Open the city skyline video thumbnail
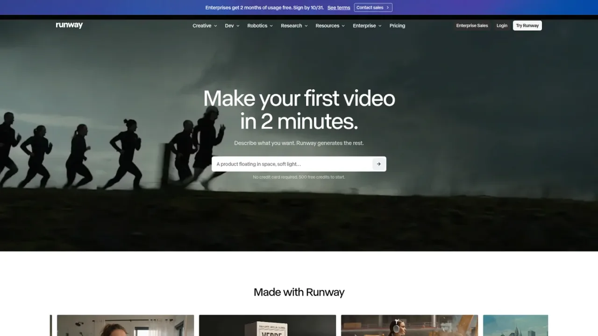Screen dimensions: 598x336 [515, 325]
